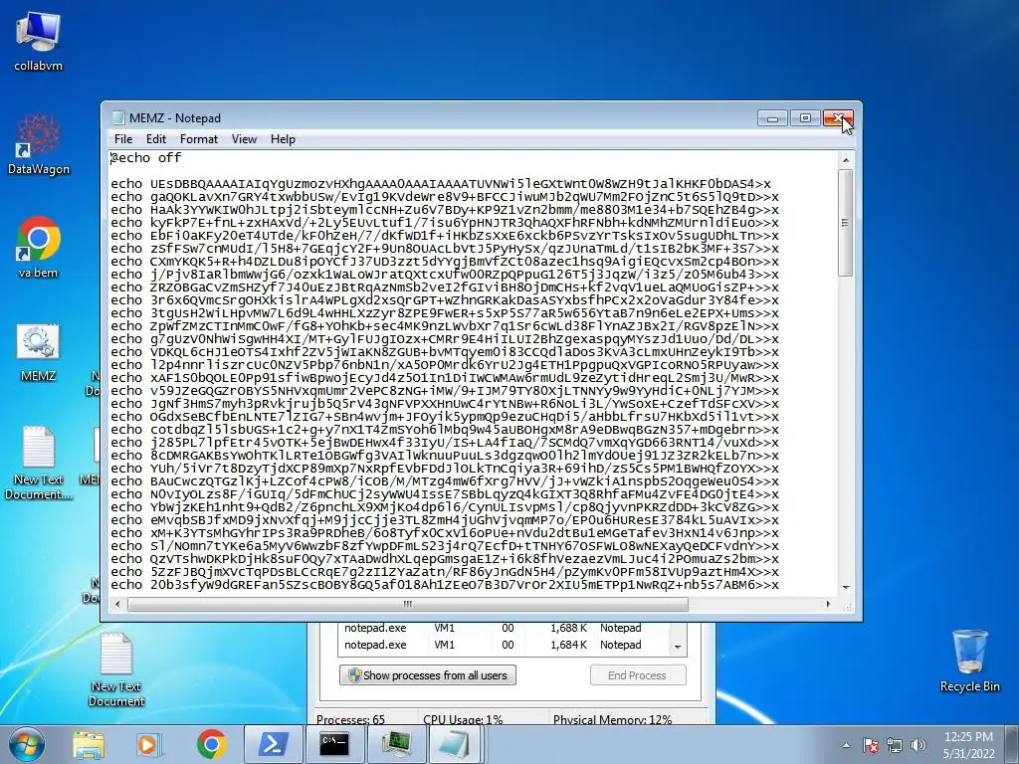Viewport: 1019px width, 764px height.
Task: Open the volume speaker tray icon
Action: point(918,745)
